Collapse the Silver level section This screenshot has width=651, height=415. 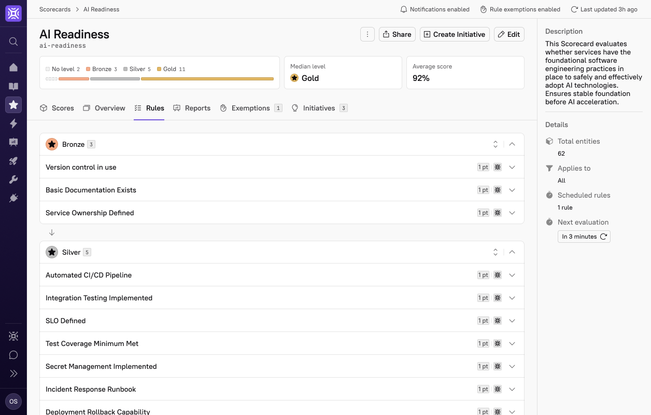coord(512,252)
